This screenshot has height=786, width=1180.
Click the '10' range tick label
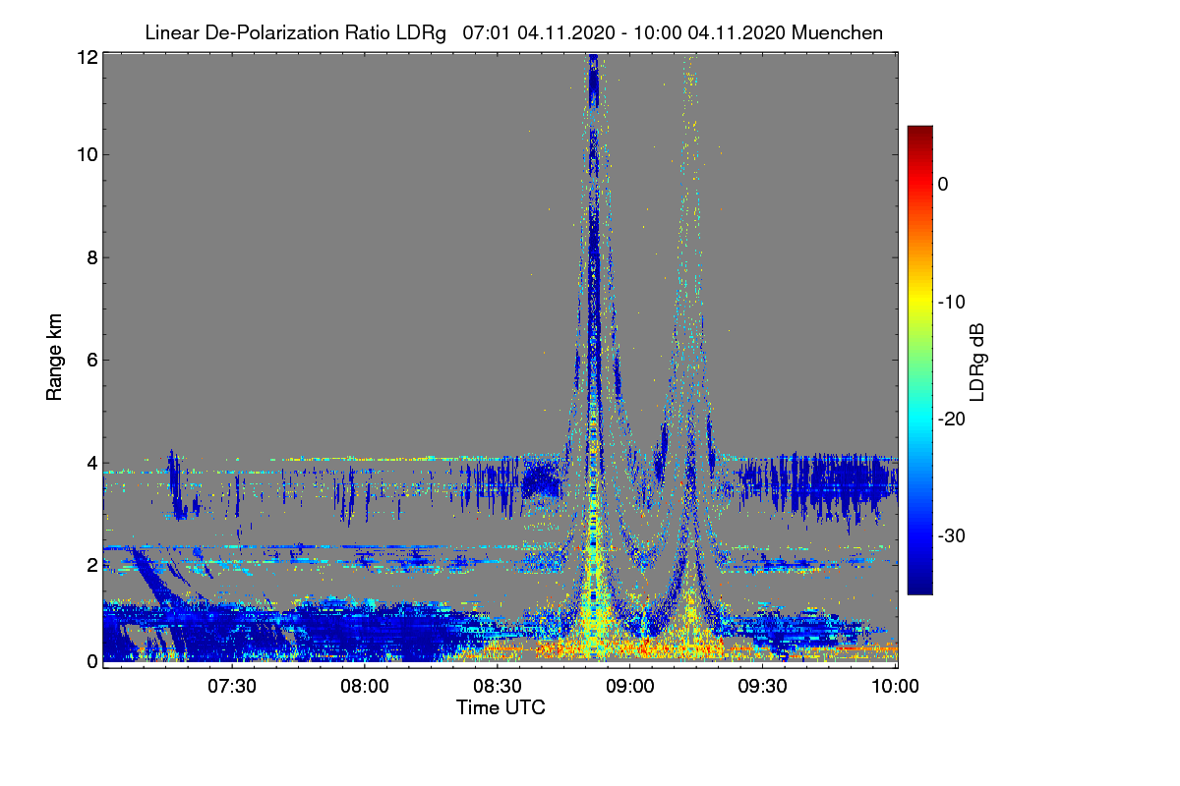click(x=88, y=155)
